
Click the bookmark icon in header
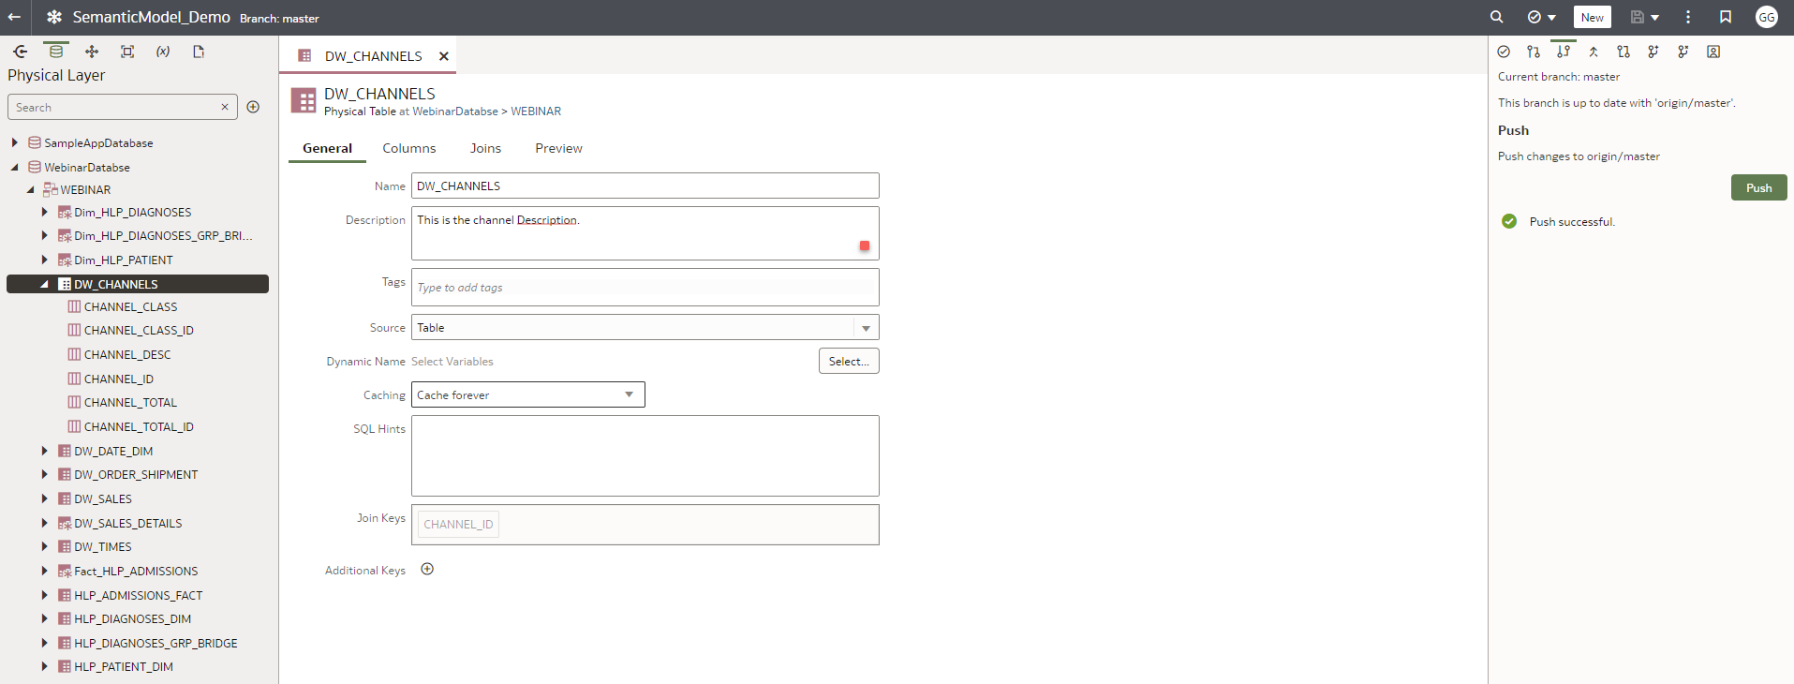[1726, 17]
